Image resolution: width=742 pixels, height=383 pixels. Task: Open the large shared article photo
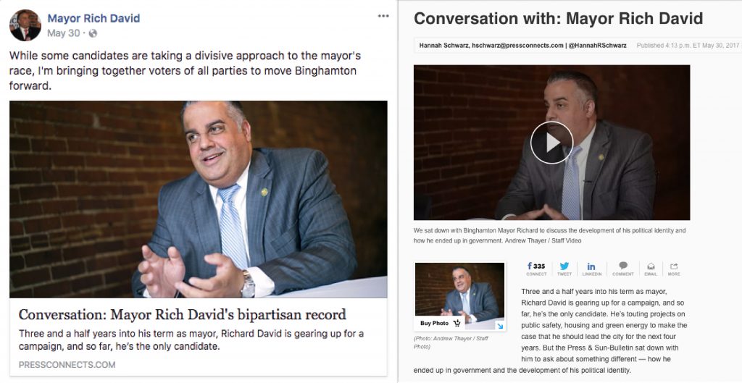click(199, 199)
